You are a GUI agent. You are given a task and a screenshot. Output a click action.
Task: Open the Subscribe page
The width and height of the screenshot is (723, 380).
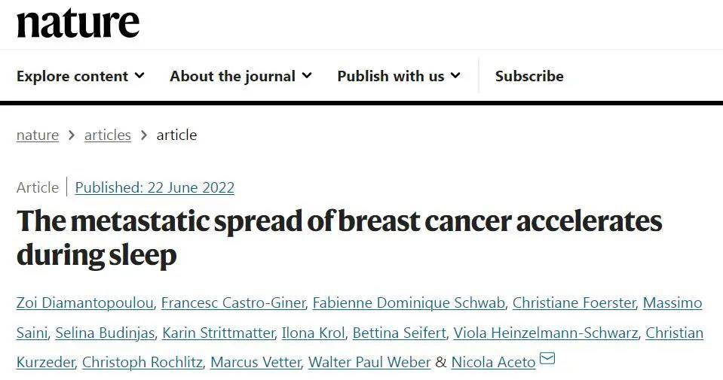528,76
